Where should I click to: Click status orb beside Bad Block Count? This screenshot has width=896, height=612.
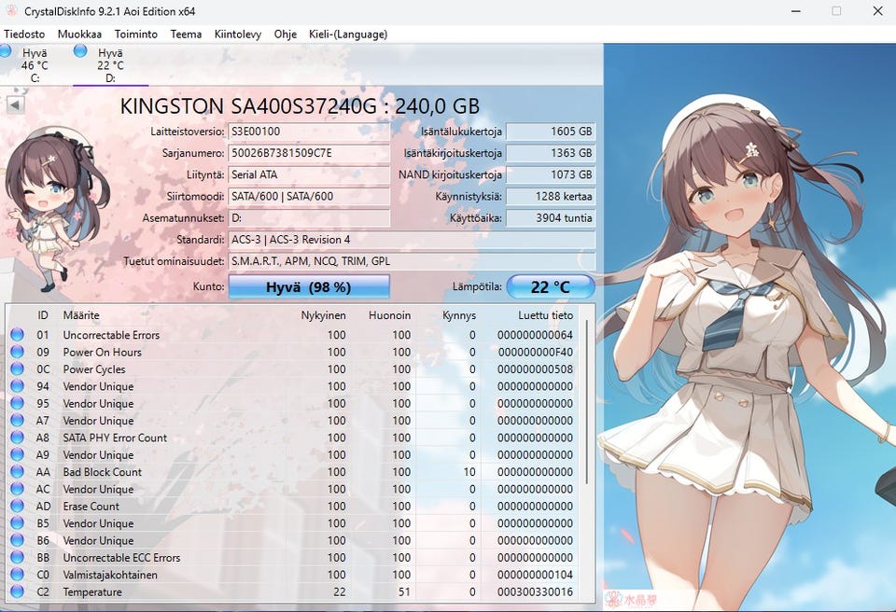click(x=17, y=472)
